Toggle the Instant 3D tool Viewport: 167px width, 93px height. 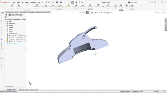tap(116, 6)
